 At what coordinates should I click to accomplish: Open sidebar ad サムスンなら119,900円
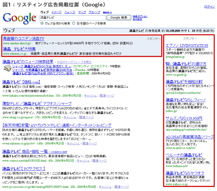184,118
